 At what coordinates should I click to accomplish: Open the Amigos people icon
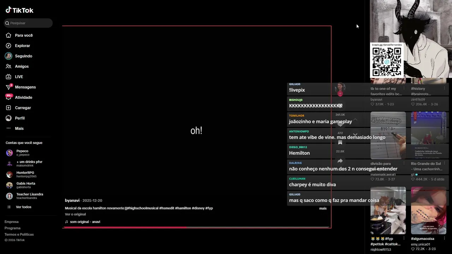[8, 66]
